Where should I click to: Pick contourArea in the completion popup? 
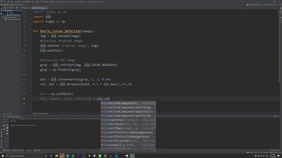pos(128,120)
